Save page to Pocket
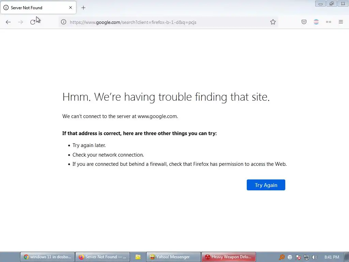 304,22
